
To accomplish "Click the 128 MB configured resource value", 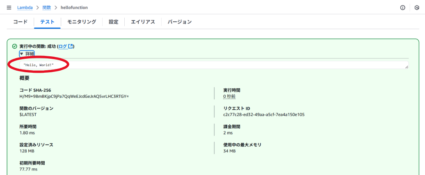I will click(27, 151).
